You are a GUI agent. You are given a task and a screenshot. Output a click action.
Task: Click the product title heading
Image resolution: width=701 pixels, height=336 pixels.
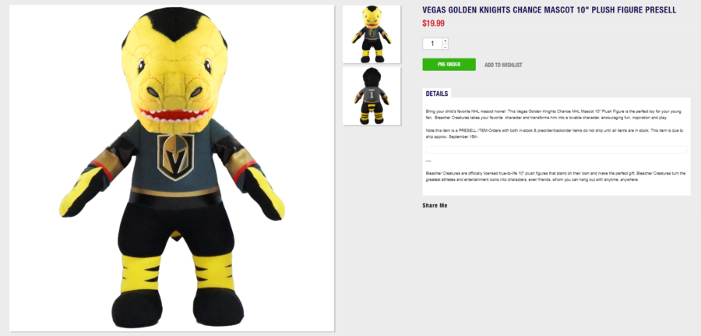(x=549, y=10)
